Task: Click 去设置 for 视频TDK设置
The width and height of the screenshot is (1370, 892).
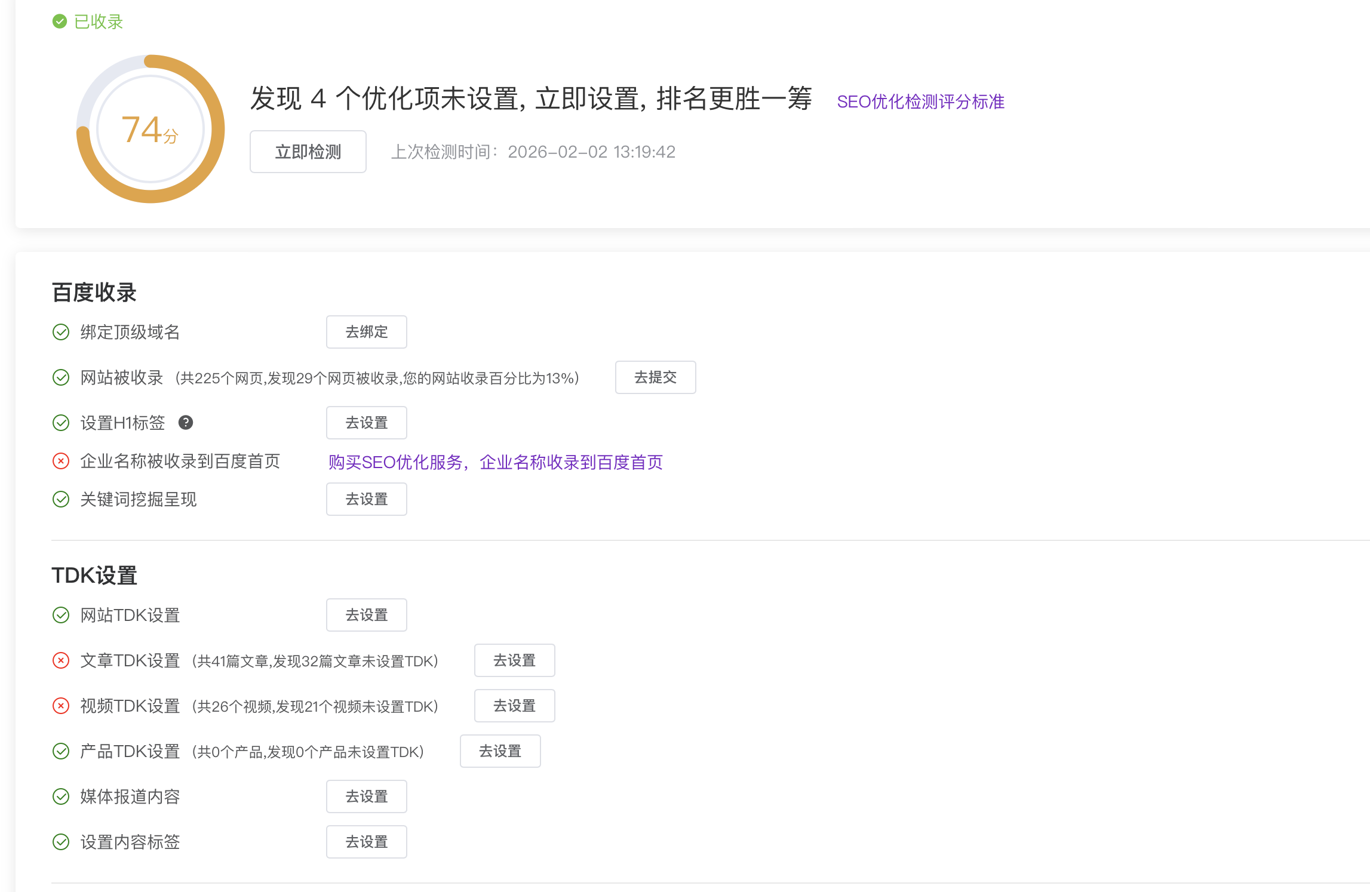Action: [515, 706]
